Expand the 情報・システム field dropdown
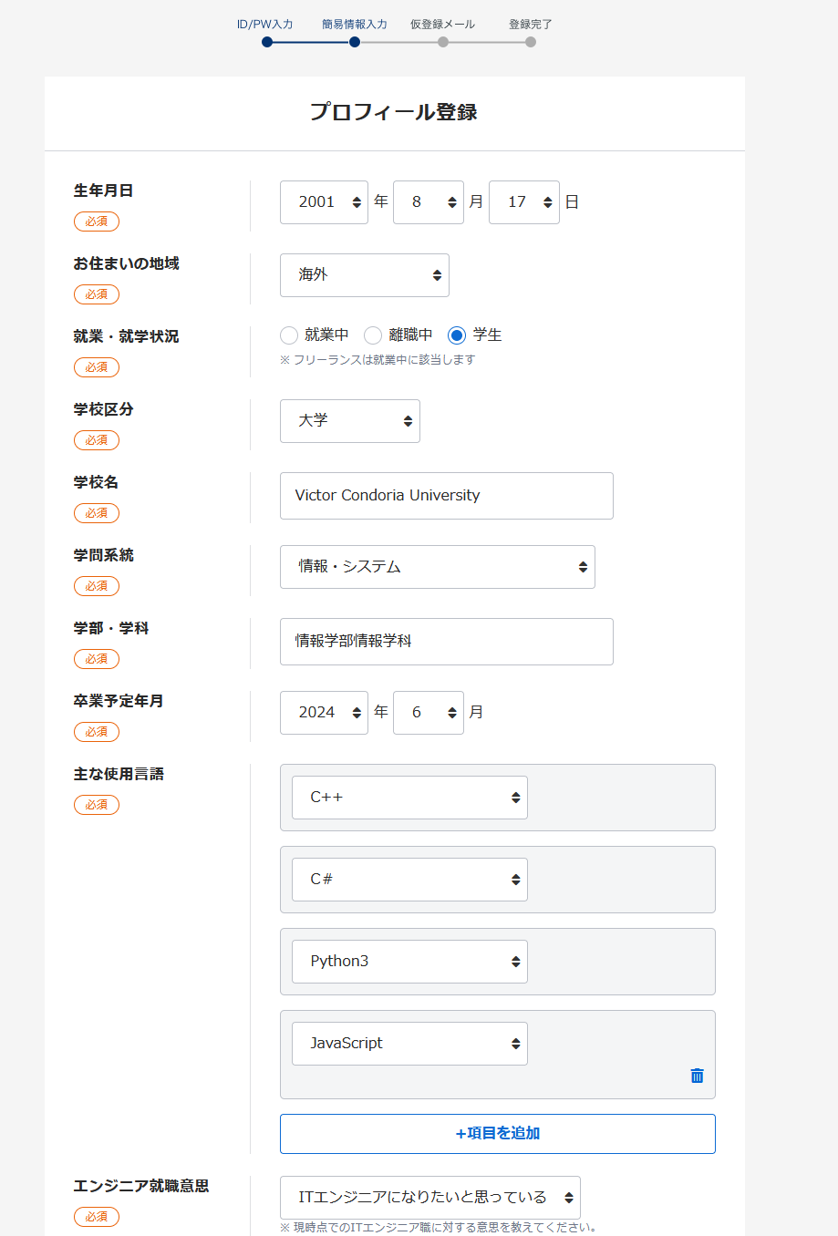 (438, 567)
